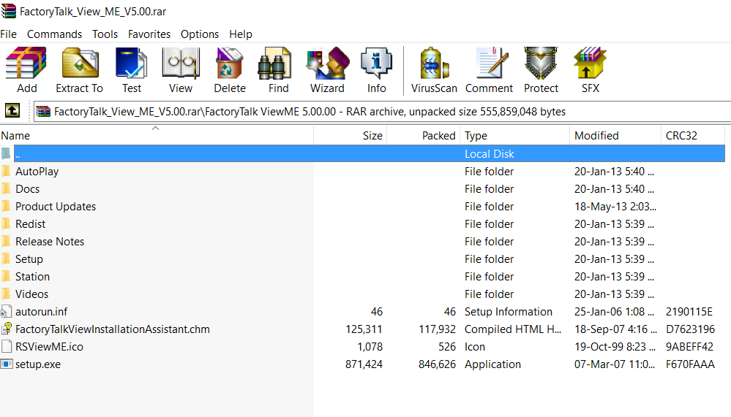Image resolution: width=731 pixels, height=417 pixels.
Task: Select the AutoPlay folder icon
Action: [x=6, y=172]
